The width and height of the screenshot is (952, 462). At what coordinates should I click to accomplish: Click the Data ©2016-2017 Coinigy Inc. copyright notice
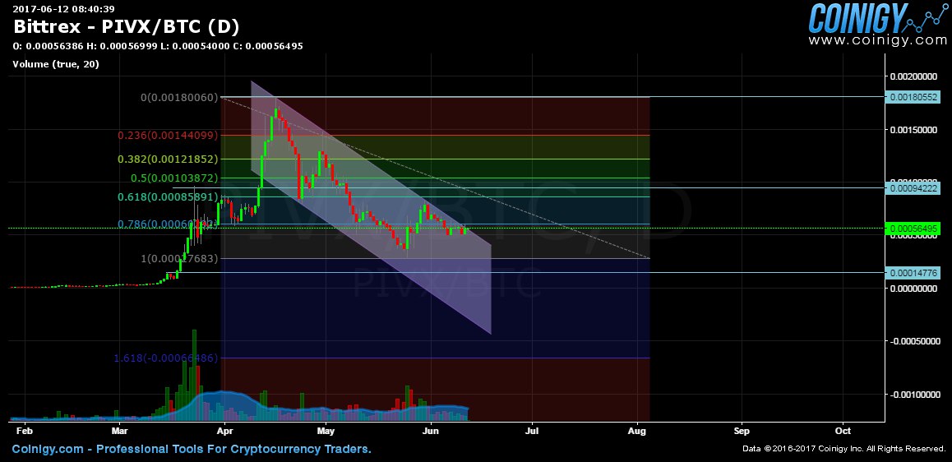(844, 449)
